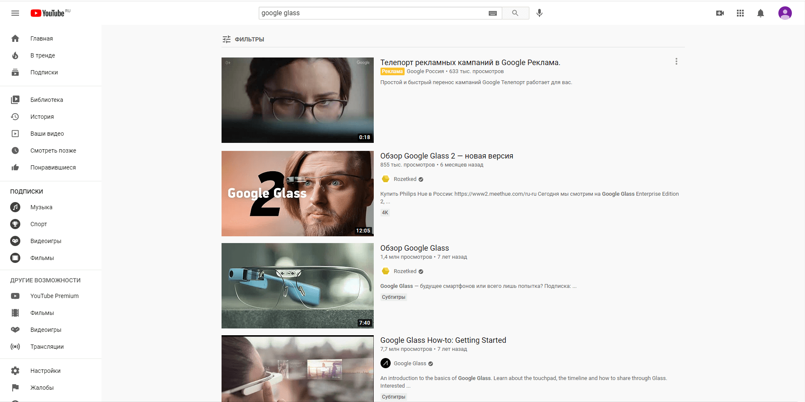Start voice search with microphone icon
Image resolution: width=805 pixels, height=402 pixels.
(x=539, y=13)
